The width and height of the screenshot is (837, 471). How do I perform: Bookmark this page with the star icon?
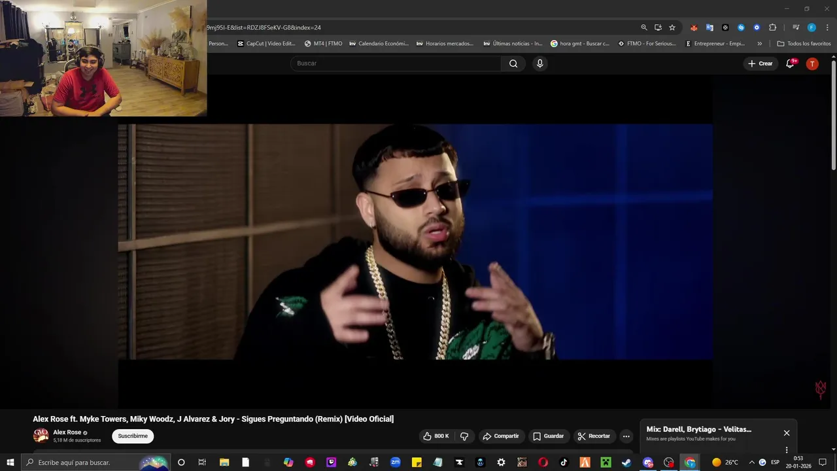coord(672,27)
